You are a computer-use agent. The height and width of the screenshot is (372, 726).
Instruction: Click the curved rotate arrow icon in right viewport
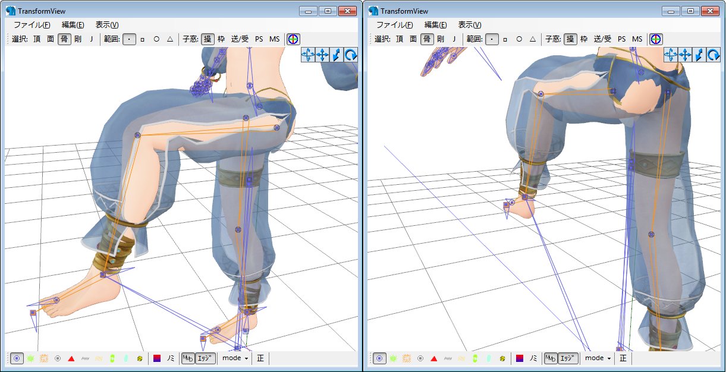click(x=714, y=55)
